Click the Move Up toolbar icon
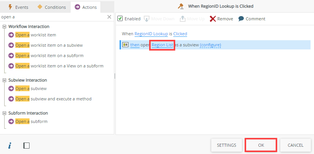Image resolution: width=314 pixels, height=154 pixels. 183,19
